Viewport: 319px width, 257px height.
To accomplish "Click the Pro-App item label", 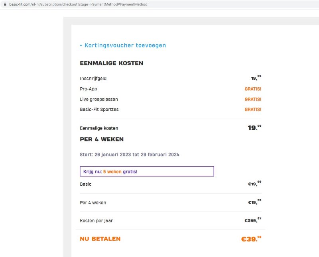I will [x=88, y=89].
